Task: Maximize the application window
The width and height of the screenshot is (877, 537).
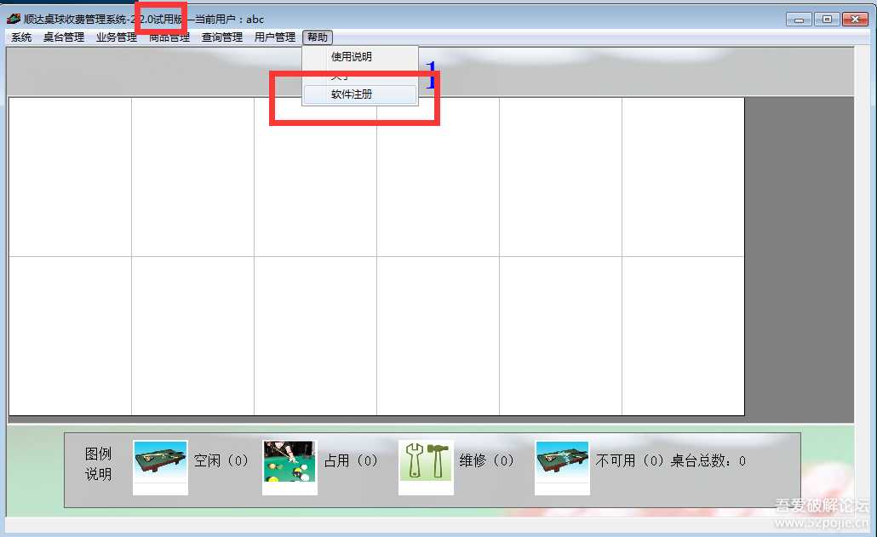Action: tap(825, 19)
